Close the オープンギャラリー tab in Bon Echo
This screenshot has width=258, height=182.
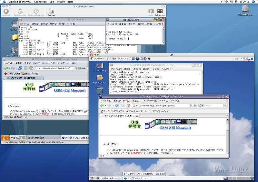click(x=137, y=116)
